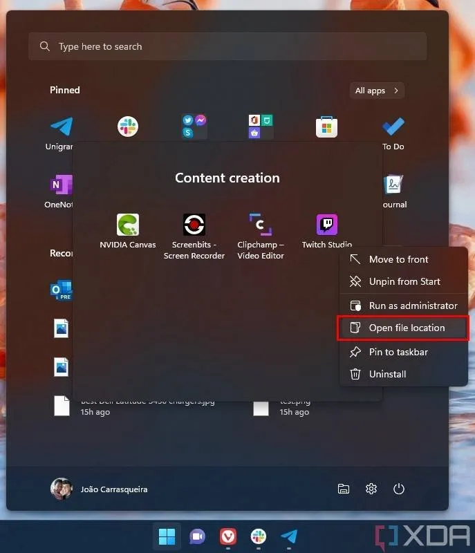Launch Slack from pinned apps
The width and height of the screenshot is (475, 553).
[x=128, y=126]
